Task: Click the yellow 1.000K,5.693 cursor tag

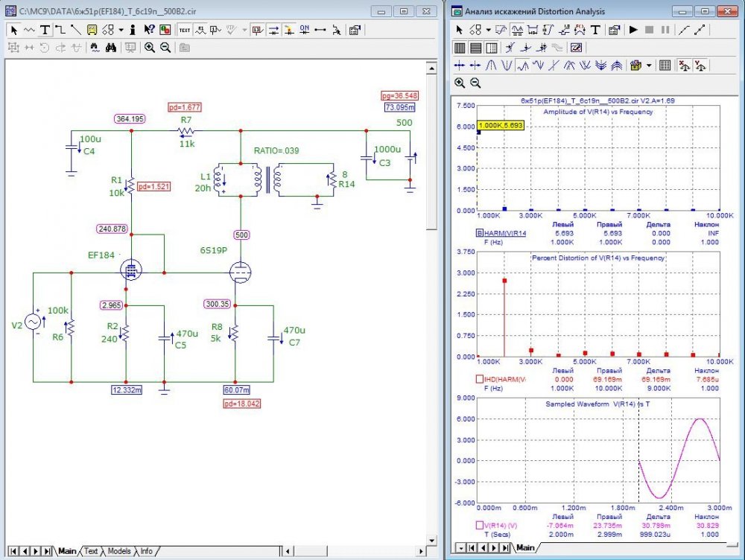Action: point(501,125)
